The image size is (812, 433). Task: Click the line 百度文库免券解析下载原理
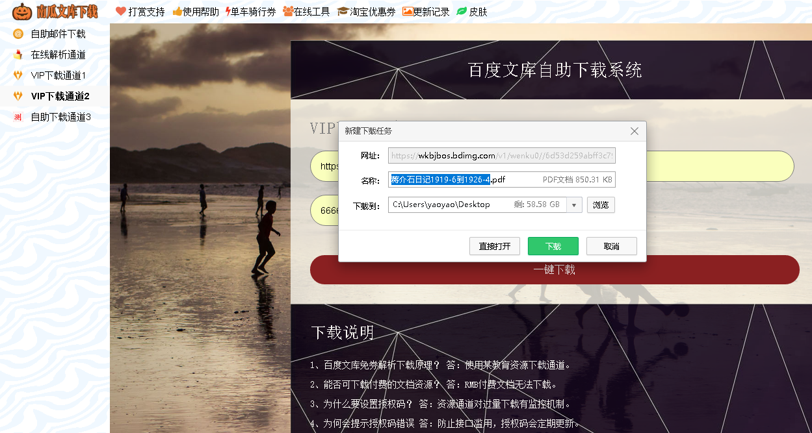click(441, 365)
